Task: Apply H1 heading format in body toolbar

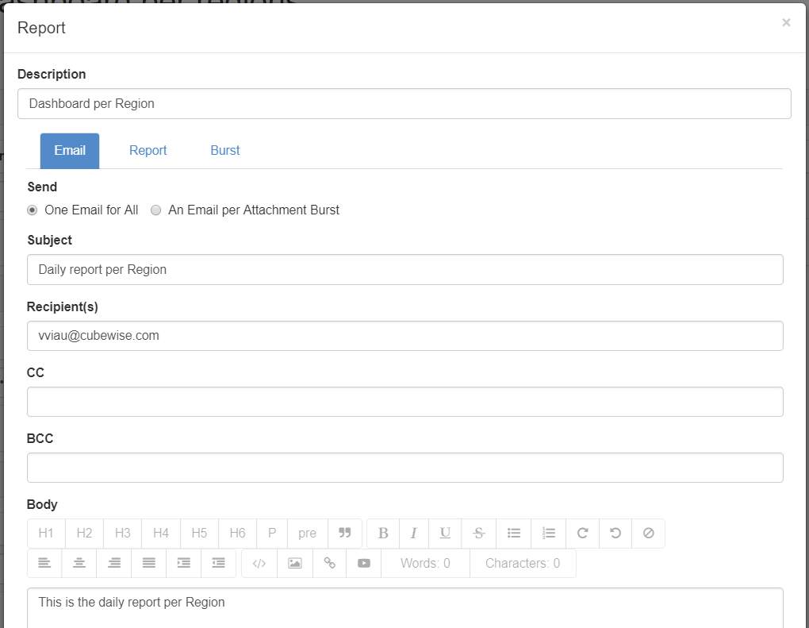Action: [x=46, y=533]
